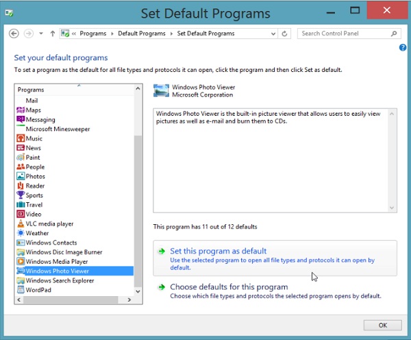Click the window icon in title bar
411x340 pixels.
9,12
